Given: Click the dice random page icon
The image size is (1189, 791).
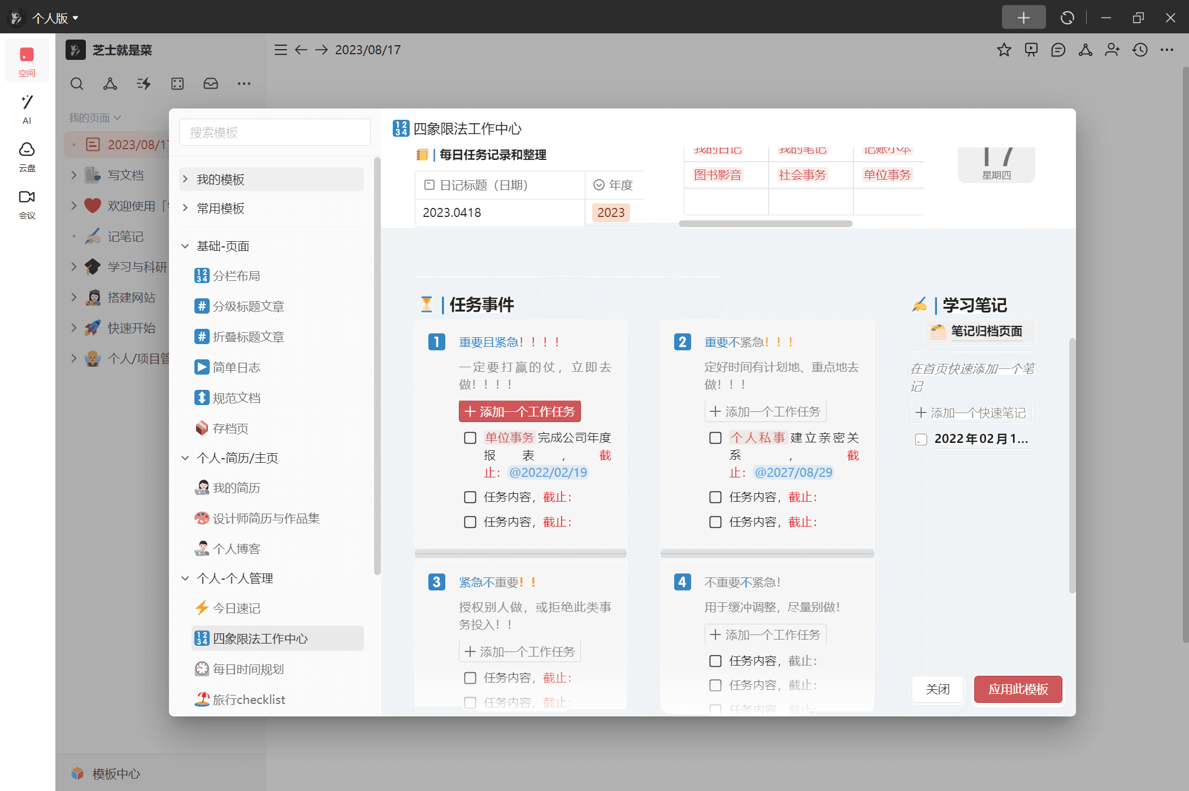Looking at the screenshot, I should click(x=177, y=84).
